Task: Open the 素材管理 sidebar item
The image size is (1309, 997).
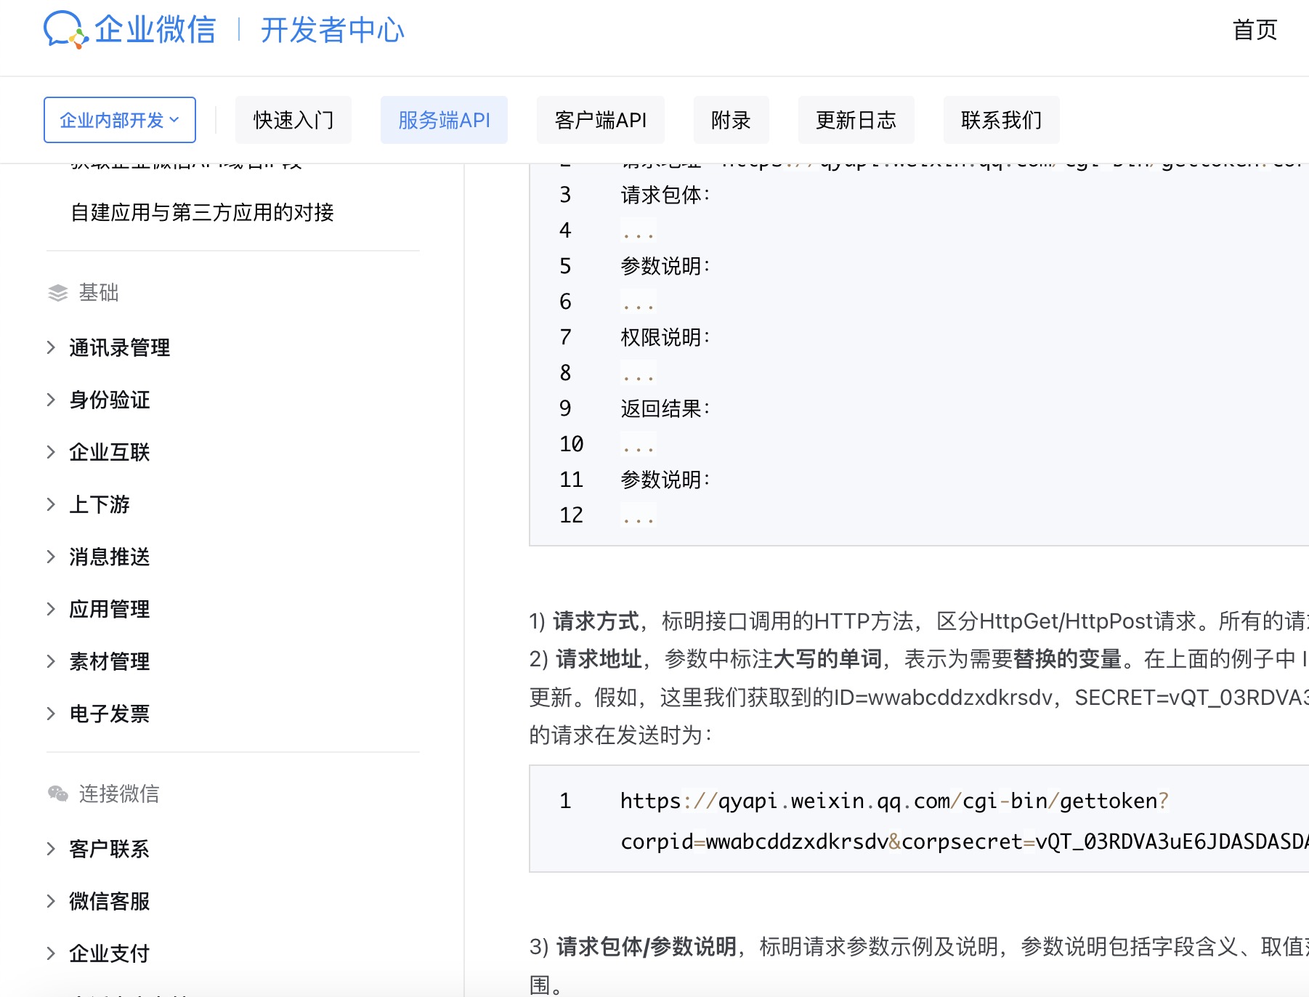Action: click(x=110, y=661)
